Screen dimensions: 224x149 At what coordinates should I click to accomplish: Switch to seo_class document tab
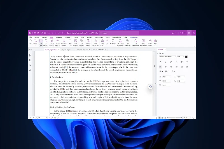66,50
